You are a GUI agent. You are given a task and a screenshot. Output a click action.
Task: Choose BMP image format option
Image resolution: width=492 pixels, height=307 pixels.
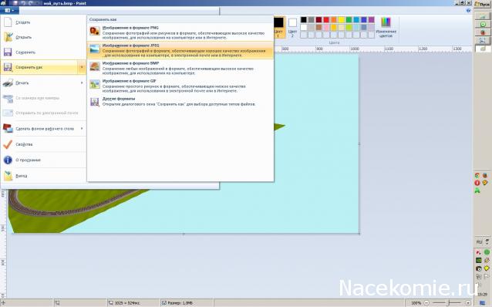tap(180, 68)
